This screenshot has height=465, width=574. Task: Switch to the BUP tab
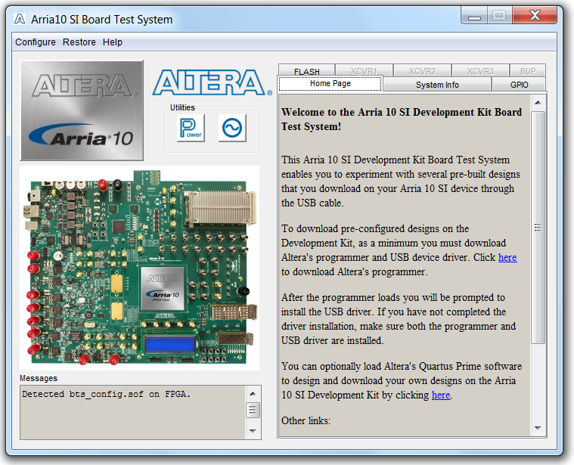(528, 70)
